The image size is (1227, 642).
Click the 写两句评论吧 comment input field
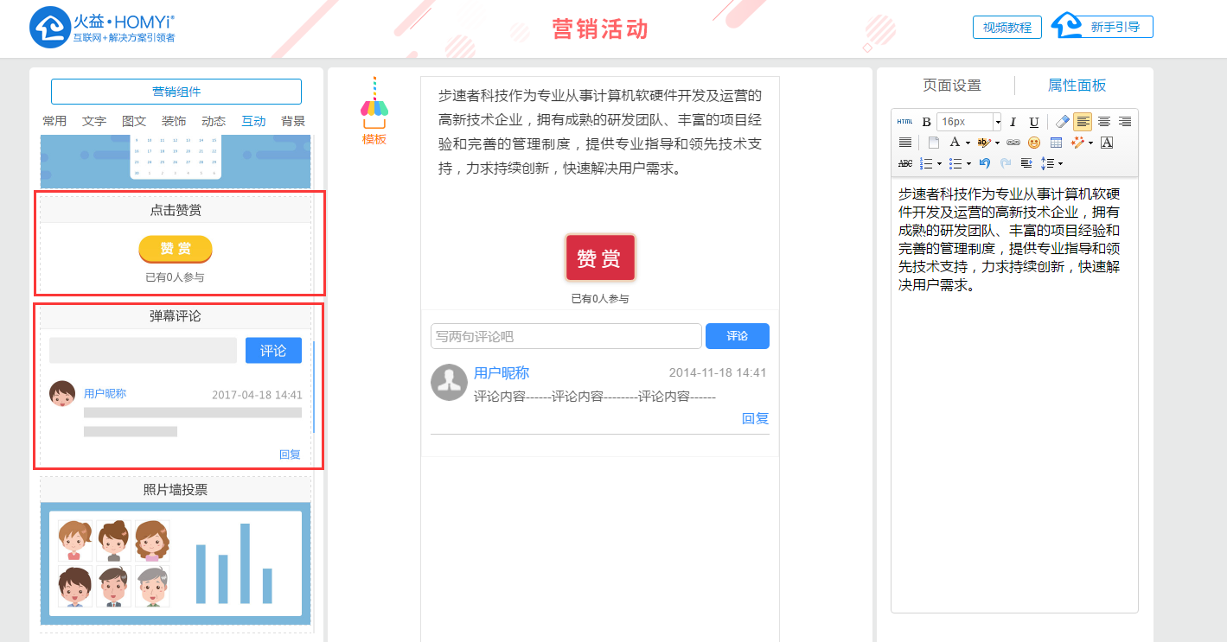[566, 336]
